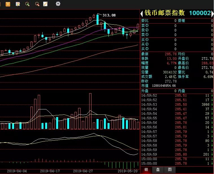Screen dimensions: 214x174
Task: Click the 2019-04-27 date axis label
Action: 83,171
